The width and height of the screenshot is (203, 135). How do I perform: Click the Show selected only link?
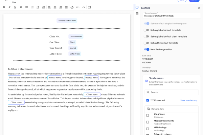(x=189, y=100)
